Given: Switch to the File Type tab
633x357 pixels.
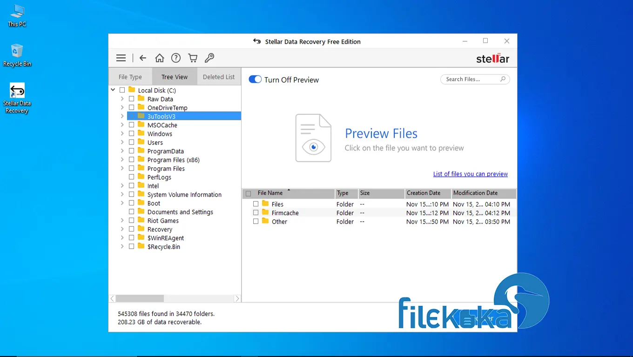Looking at the screenshot, I should [130, 77].
